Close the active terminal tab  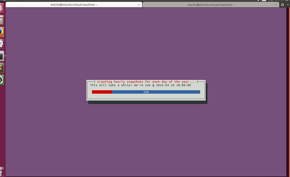pyautogui.click(x=139, y=5)
